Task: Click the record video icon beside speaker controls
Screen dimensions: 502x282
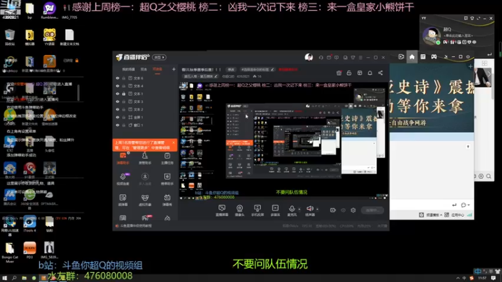Action: [x=333, y=210]
